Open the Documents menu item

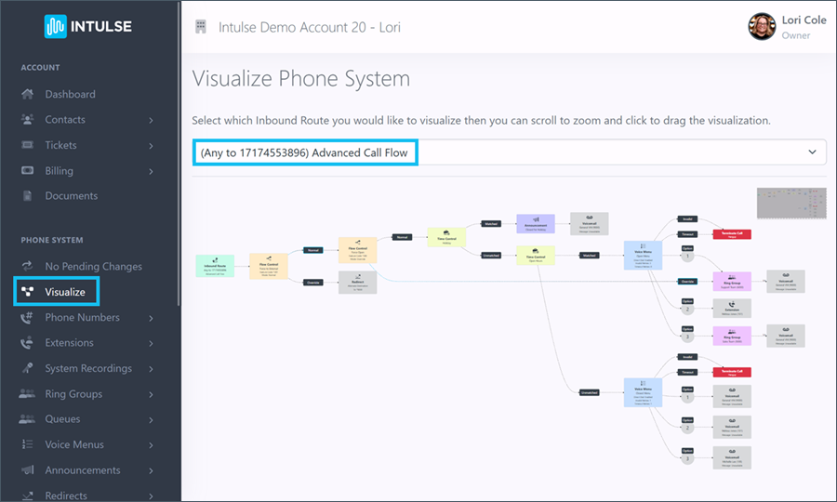pos(71,196)
